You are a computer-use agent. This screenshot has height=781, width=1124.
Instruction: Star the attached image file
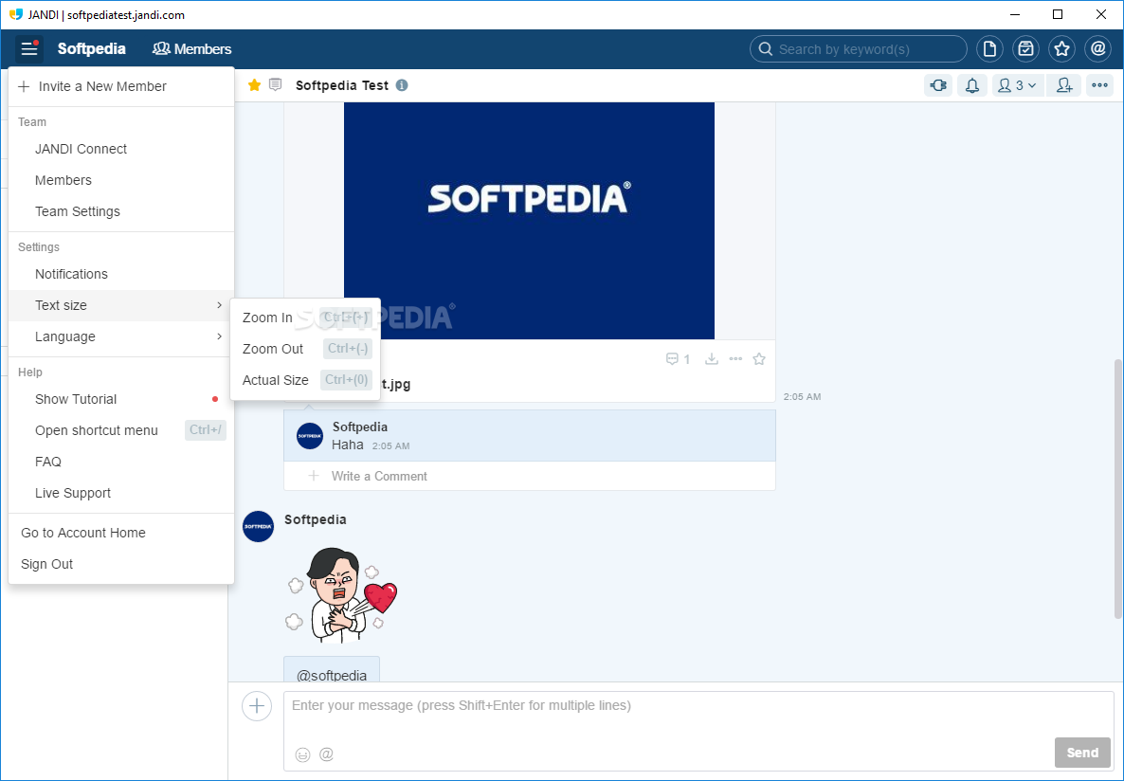pos(759,358)
